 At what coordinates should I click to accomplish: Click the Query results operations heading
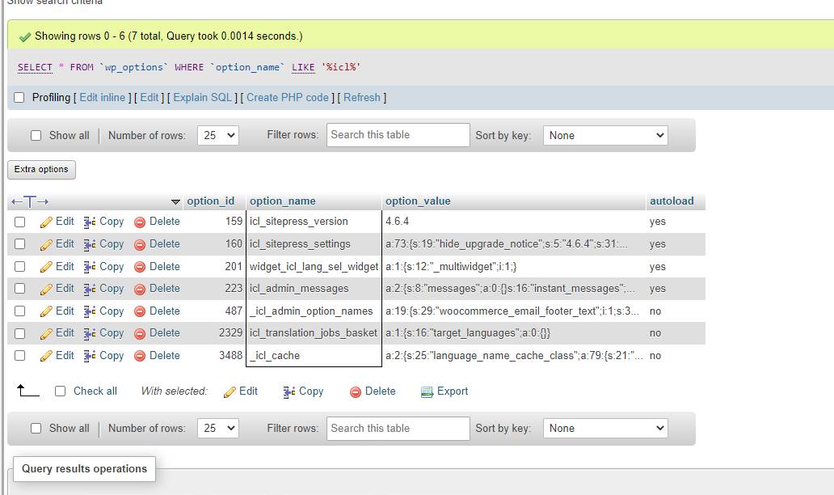(85, 469)
